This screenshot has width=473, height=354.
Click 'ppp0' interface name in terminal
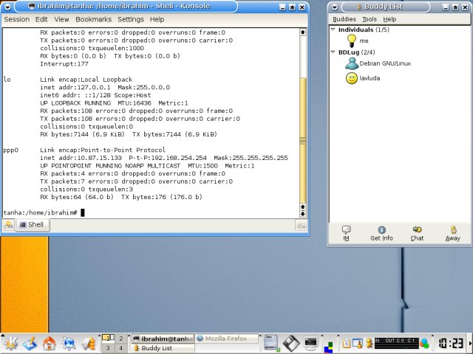pos(11,150)
